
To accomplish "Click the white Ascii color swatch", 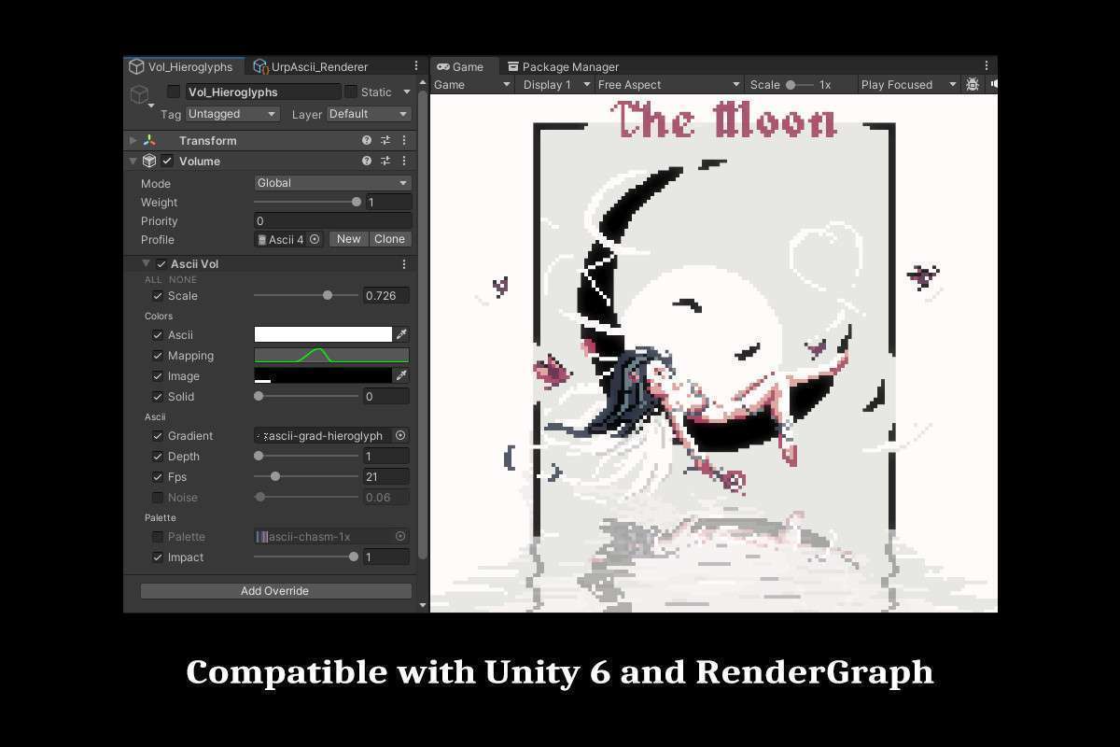I will pos(323,334).
